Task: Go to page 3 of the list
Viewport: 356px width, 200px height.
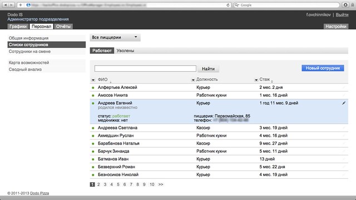Action: (x=105, y=184)
